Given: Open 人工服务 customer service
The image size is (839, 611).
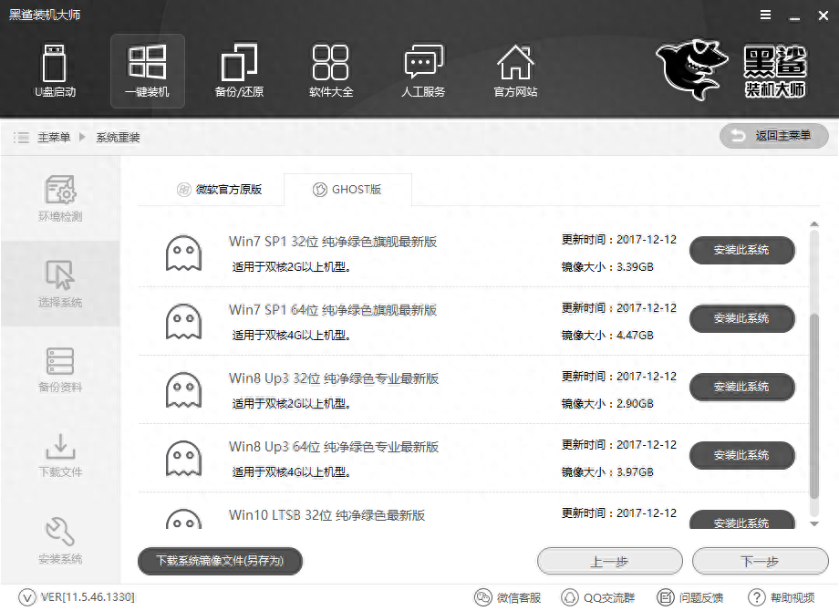Looking at the screenshot, I should coord(422,71).
